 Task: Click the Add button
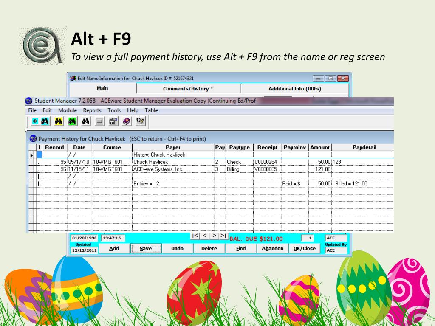(x=114, y=248)
